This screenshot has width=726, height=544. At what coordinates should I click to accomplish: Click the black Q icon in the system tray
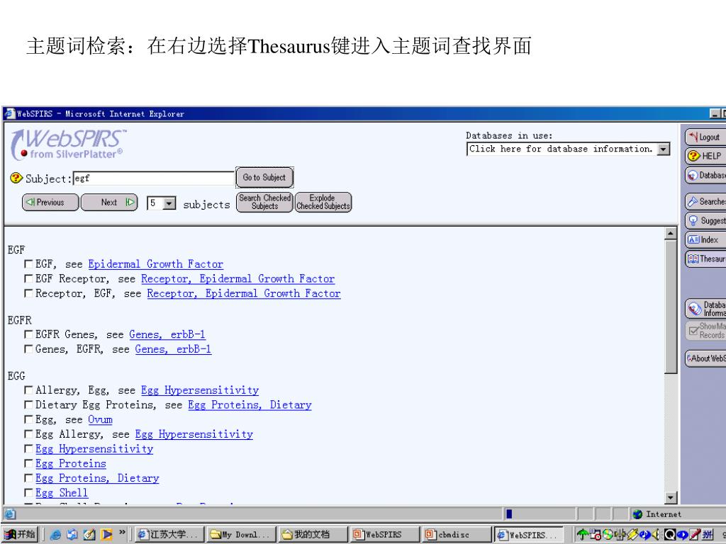(x=670, y=535)
